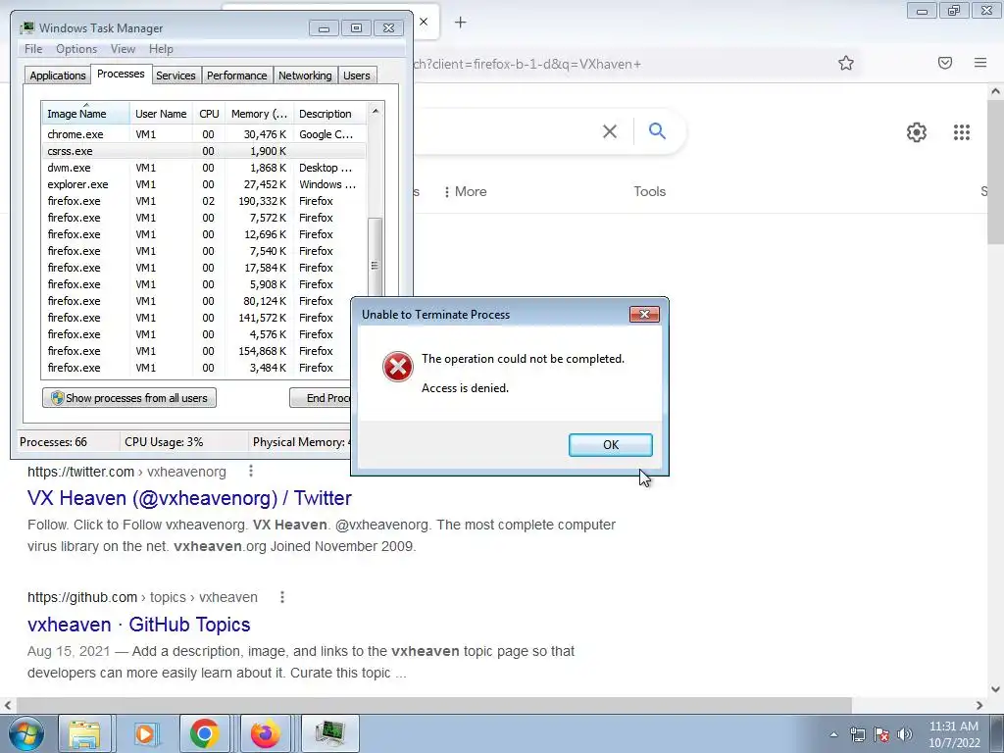Click the network status tray icon
Image resolution: width=1004 pixels, height=753 pixels.
click(x=857, y=734)
